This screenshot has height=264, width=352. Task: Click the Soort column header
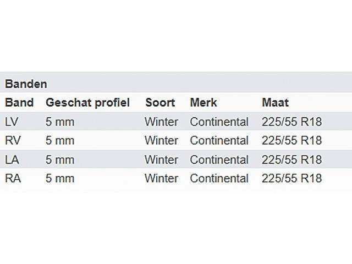pos(160,102)
